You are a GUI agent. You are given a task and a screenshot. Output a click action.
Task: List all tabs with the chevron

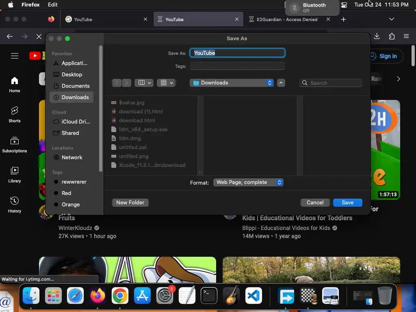pos(391,19)
